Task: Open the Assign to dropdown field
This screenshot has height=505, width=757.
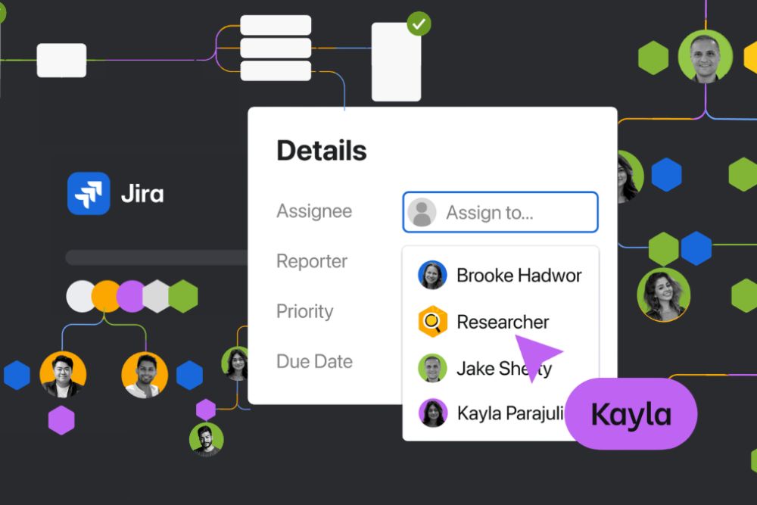Action: 500,213
